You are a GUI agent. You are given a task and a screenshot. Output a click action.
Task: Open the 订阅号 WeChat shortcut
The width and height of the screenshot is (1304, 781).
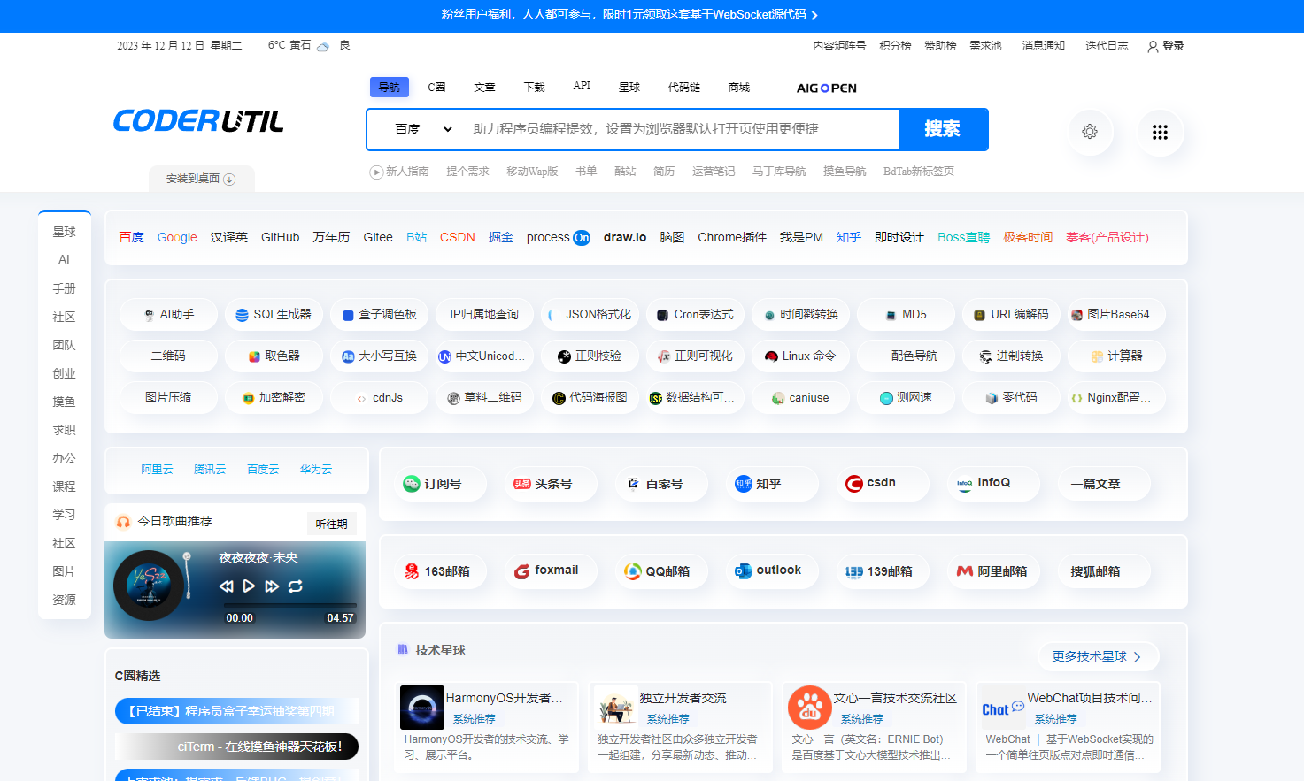(x=441, y=484)
